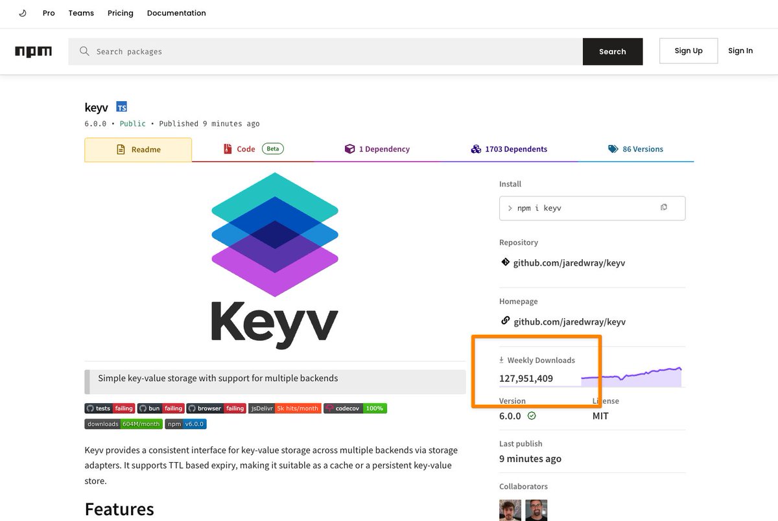This screenshot has height=521, width=778.
Task: Click the weekly downloads sparkline chart
Action: click(631, 377)
